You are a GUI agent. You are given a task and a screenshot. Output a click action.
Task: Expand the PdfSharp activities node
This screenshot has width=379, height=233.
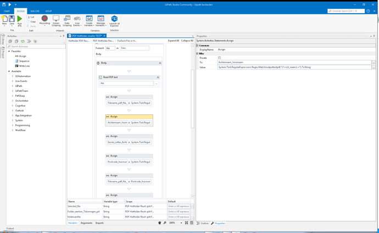(x=13, y=96)
